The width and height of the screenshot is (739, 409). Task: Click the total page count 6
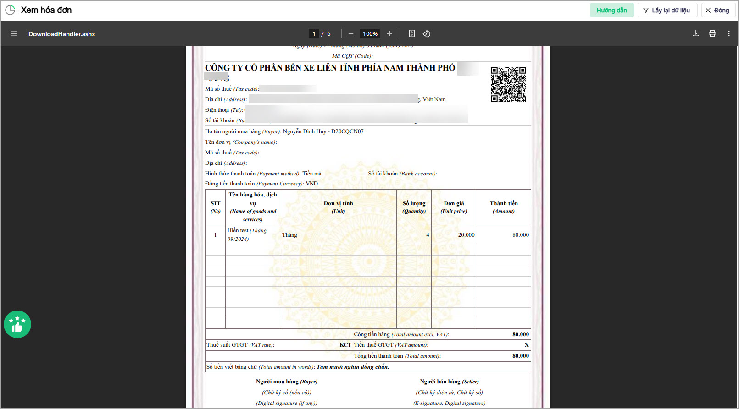[329, 34]
